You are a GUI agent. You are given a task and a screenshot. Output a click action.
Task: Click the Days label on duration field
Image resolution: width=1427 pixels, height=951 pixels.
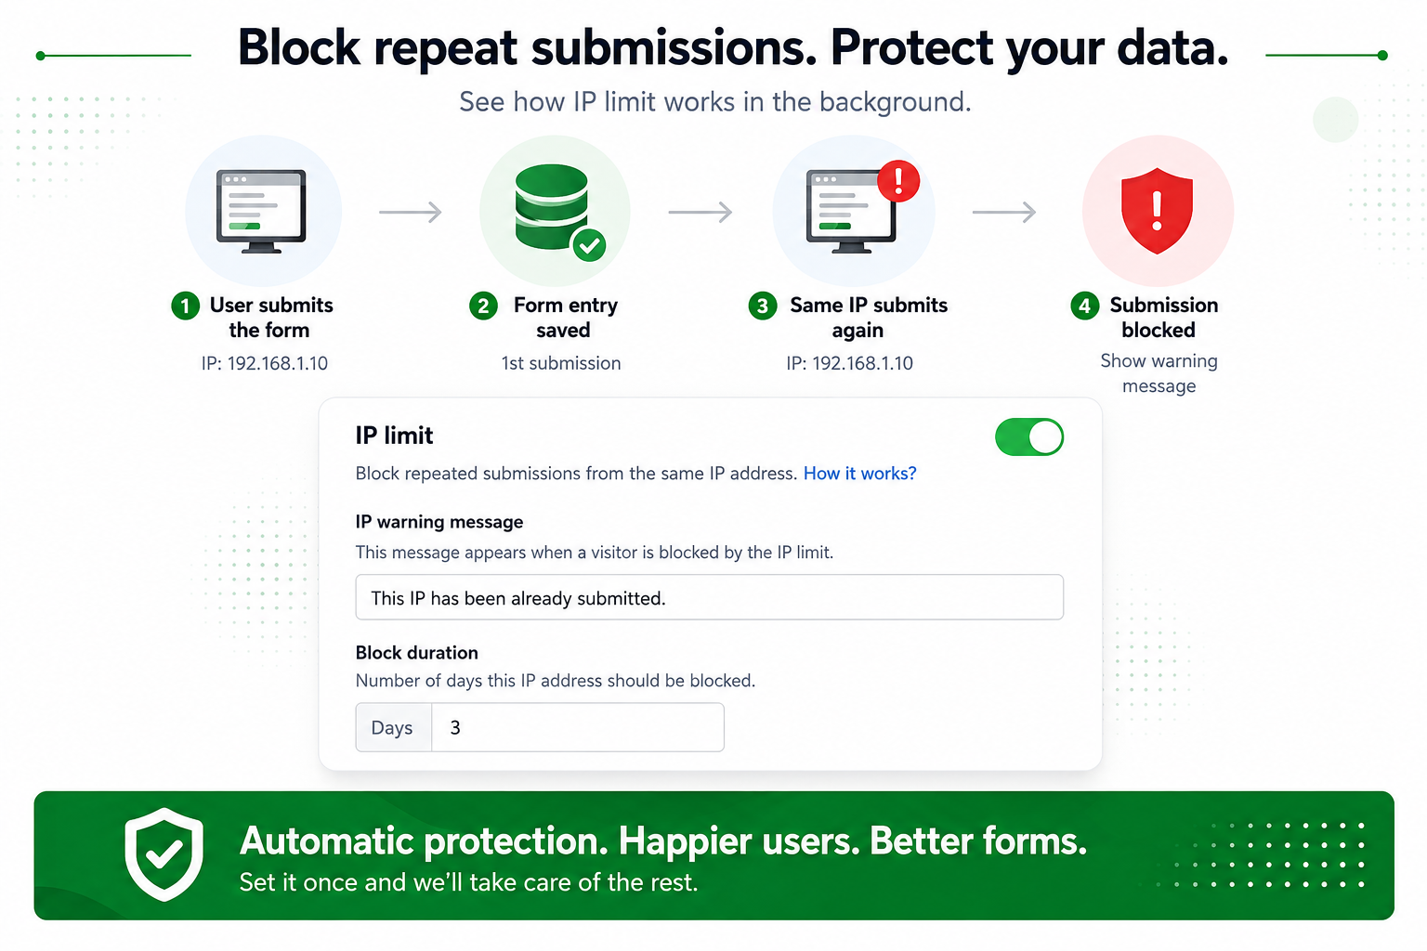coord(393,727)
